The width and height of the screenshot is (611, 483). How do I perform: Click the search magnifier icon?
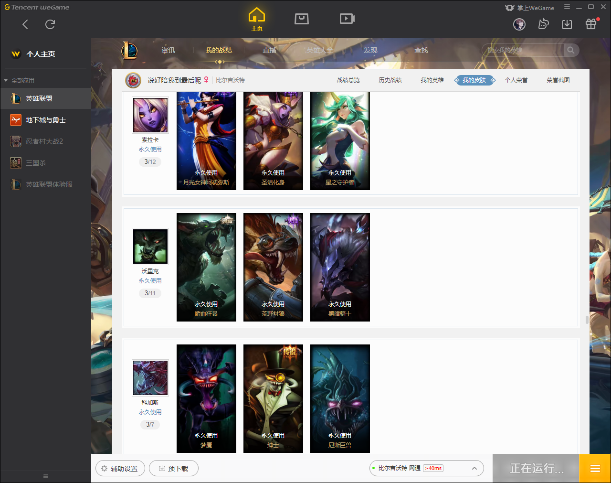click(x=571, y=50)
